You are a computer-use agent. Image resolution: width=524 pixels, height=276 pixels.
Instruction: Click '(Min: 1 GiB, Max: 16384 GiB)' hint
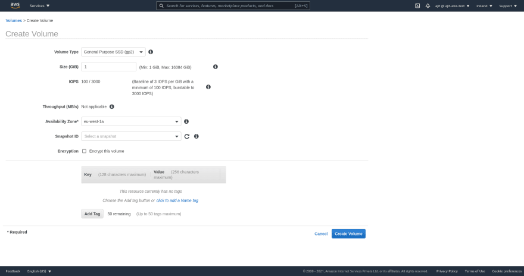[165, 67]
